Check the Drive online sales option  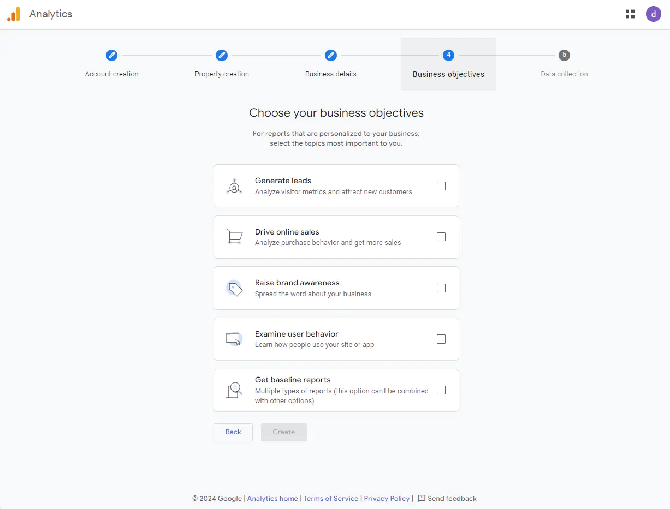(441, 237)
